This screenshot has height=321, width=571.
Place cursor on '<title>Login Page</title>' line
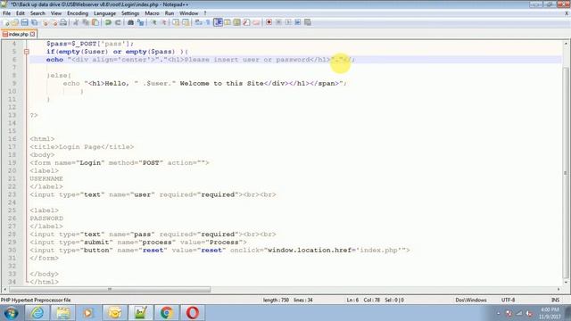[82, 147]
